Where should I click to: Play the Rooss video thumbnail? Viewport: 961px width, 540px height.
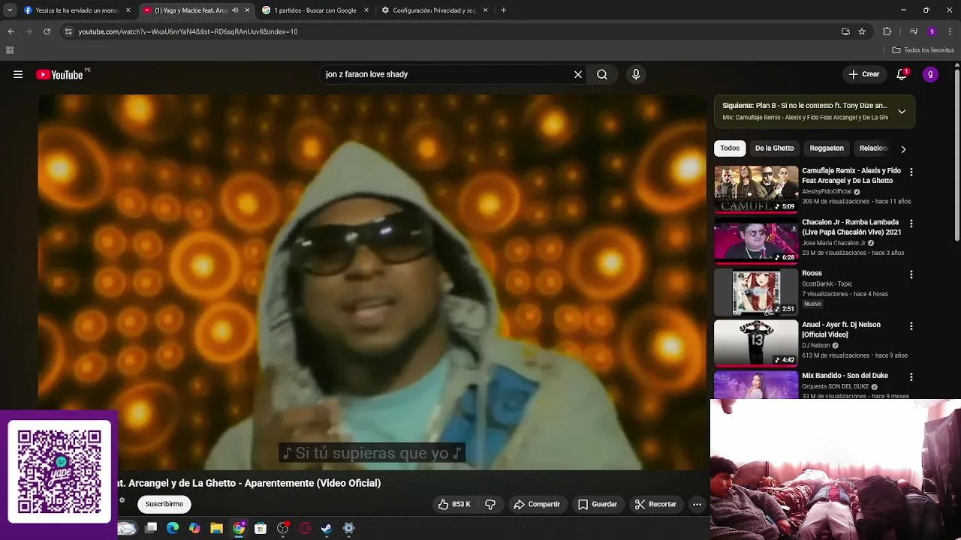pyautogui.click(x=756, y=292)
